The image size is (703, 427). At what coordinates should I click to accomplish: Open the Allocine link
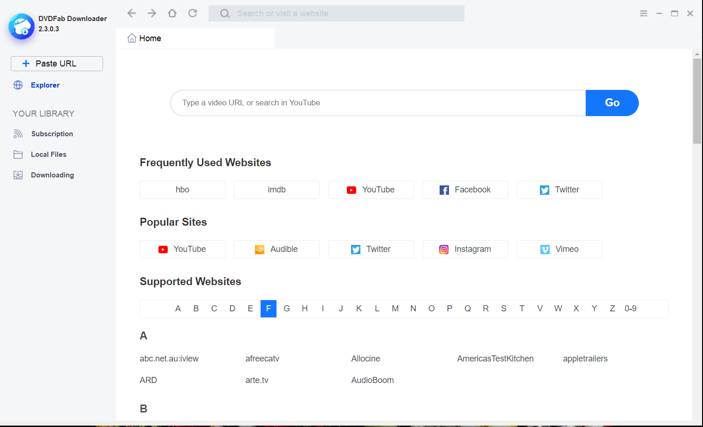click(366, 359)
